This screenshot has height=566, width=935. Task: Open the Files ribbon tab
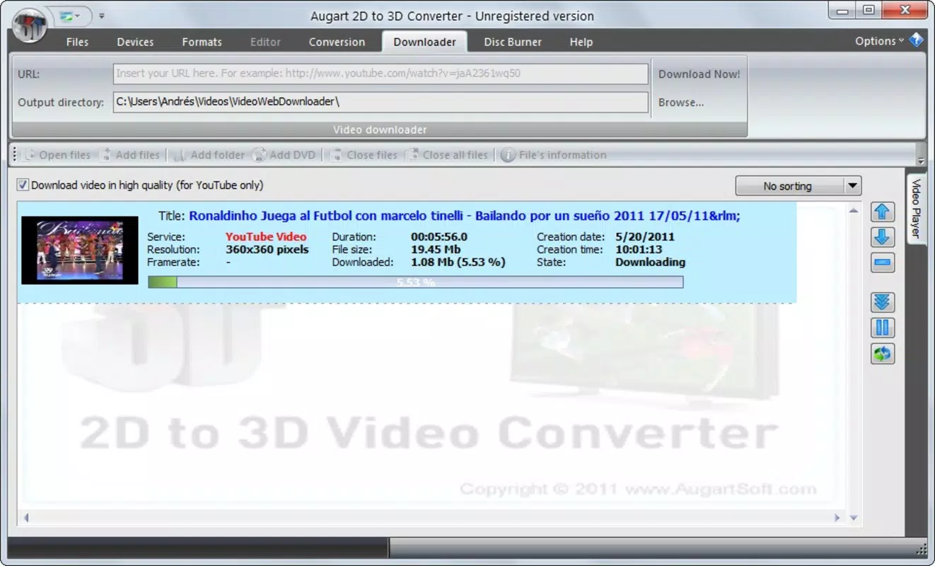(77, 42)
